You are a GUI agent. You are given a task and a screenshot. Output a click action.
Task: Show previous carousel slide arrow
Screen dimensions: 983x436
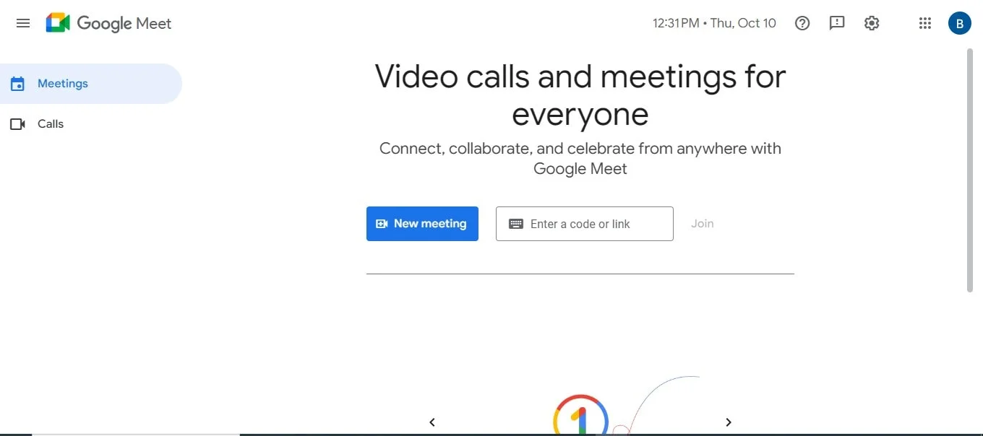coord(432,422)
